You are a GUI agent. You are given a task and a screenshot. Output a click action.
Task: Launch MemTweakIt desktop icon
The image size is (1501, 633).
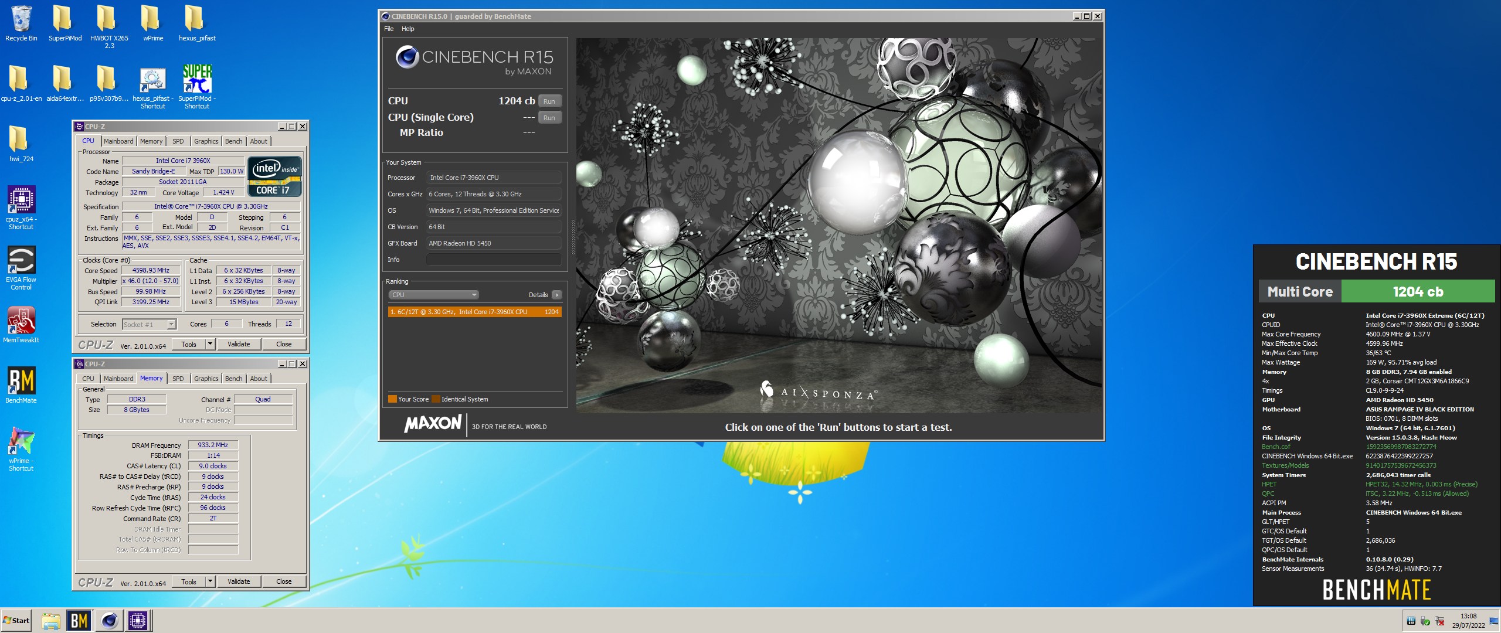point(21,325)
